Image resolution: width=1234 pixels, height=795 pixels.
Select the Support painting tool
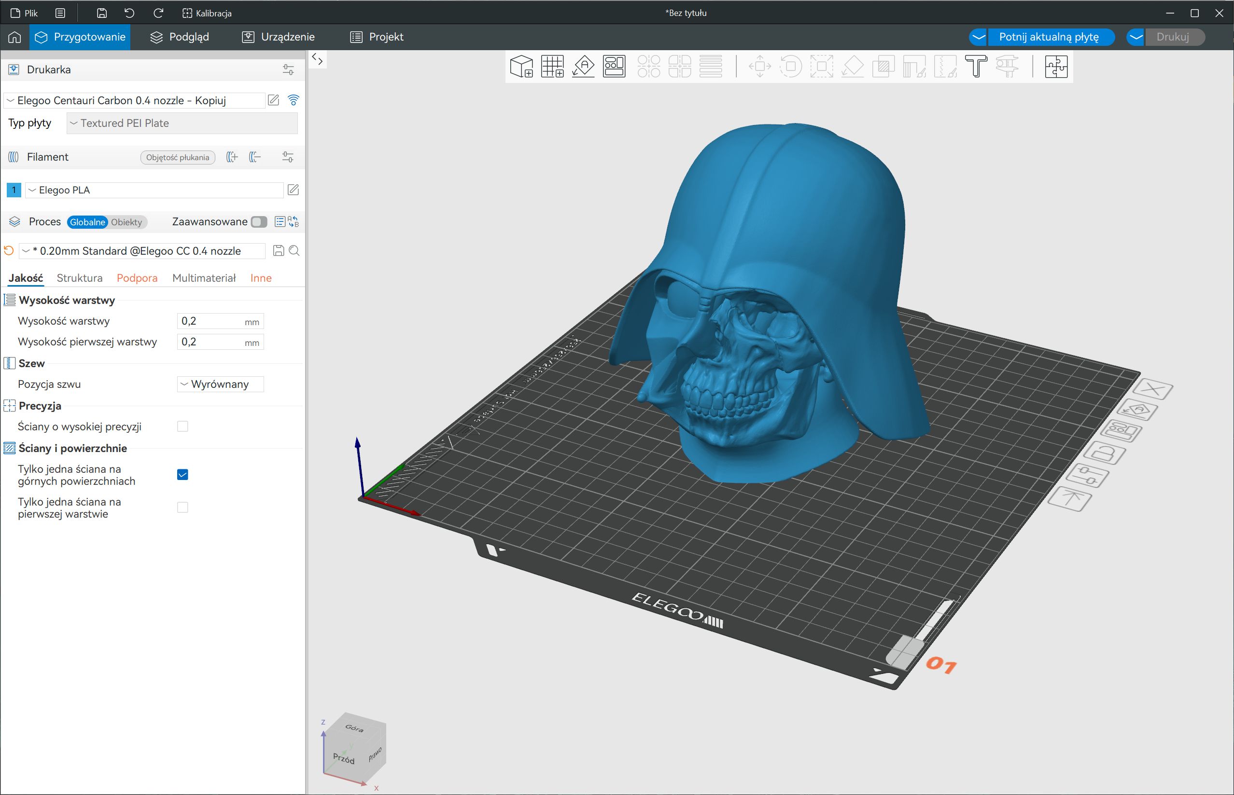(x=915, y=66)
